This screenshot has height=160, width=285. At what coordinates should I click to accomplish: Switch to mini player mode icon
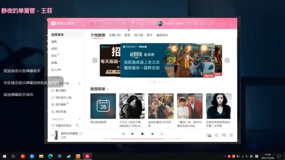211,23
